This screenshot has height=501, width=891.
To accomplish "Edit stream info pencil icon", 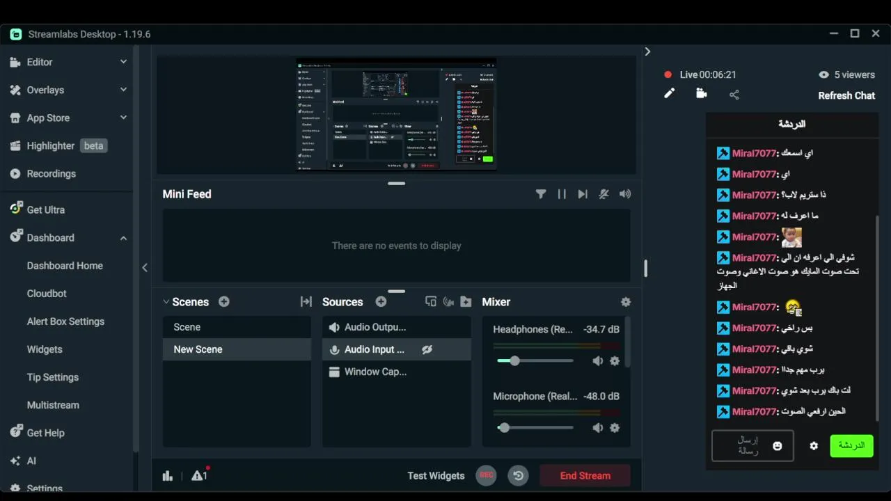I will click(x=670, y=93).
